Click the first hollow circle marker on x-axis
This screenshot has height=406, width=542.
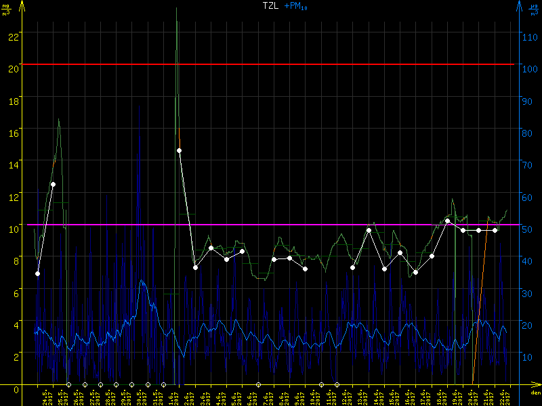tap(68, 384)
